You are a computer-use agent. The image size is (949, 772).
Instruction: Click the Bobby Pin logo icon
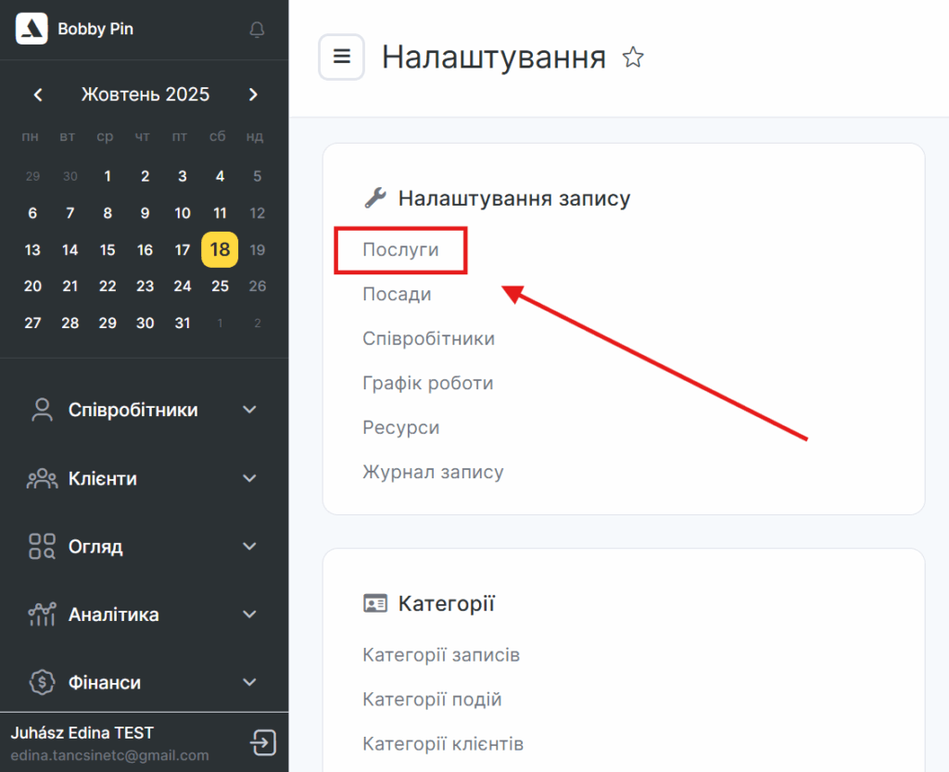[x=32, y=30]
